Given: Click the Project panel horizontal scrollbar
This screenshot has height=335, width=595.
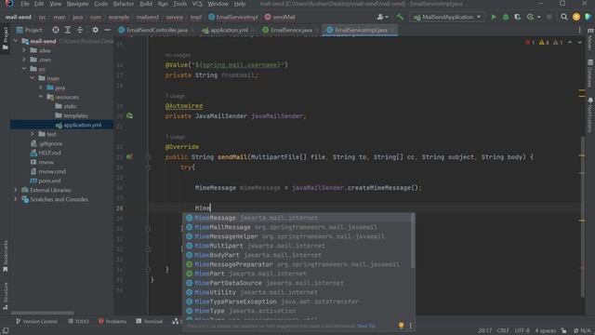Looking at the screenshot, I should 43,313.
